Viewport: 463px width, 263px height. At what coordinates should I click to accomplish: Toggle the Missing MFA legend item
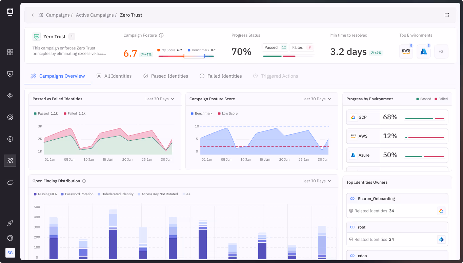pos(45,194)
